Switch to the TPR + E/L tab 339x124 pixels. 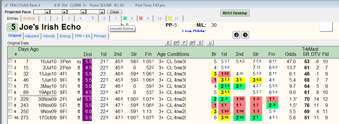[82, 36]
